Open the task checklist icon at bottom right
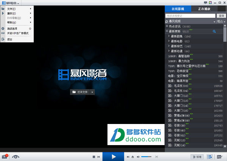The image size is (227, 161). tap(219, 157)
